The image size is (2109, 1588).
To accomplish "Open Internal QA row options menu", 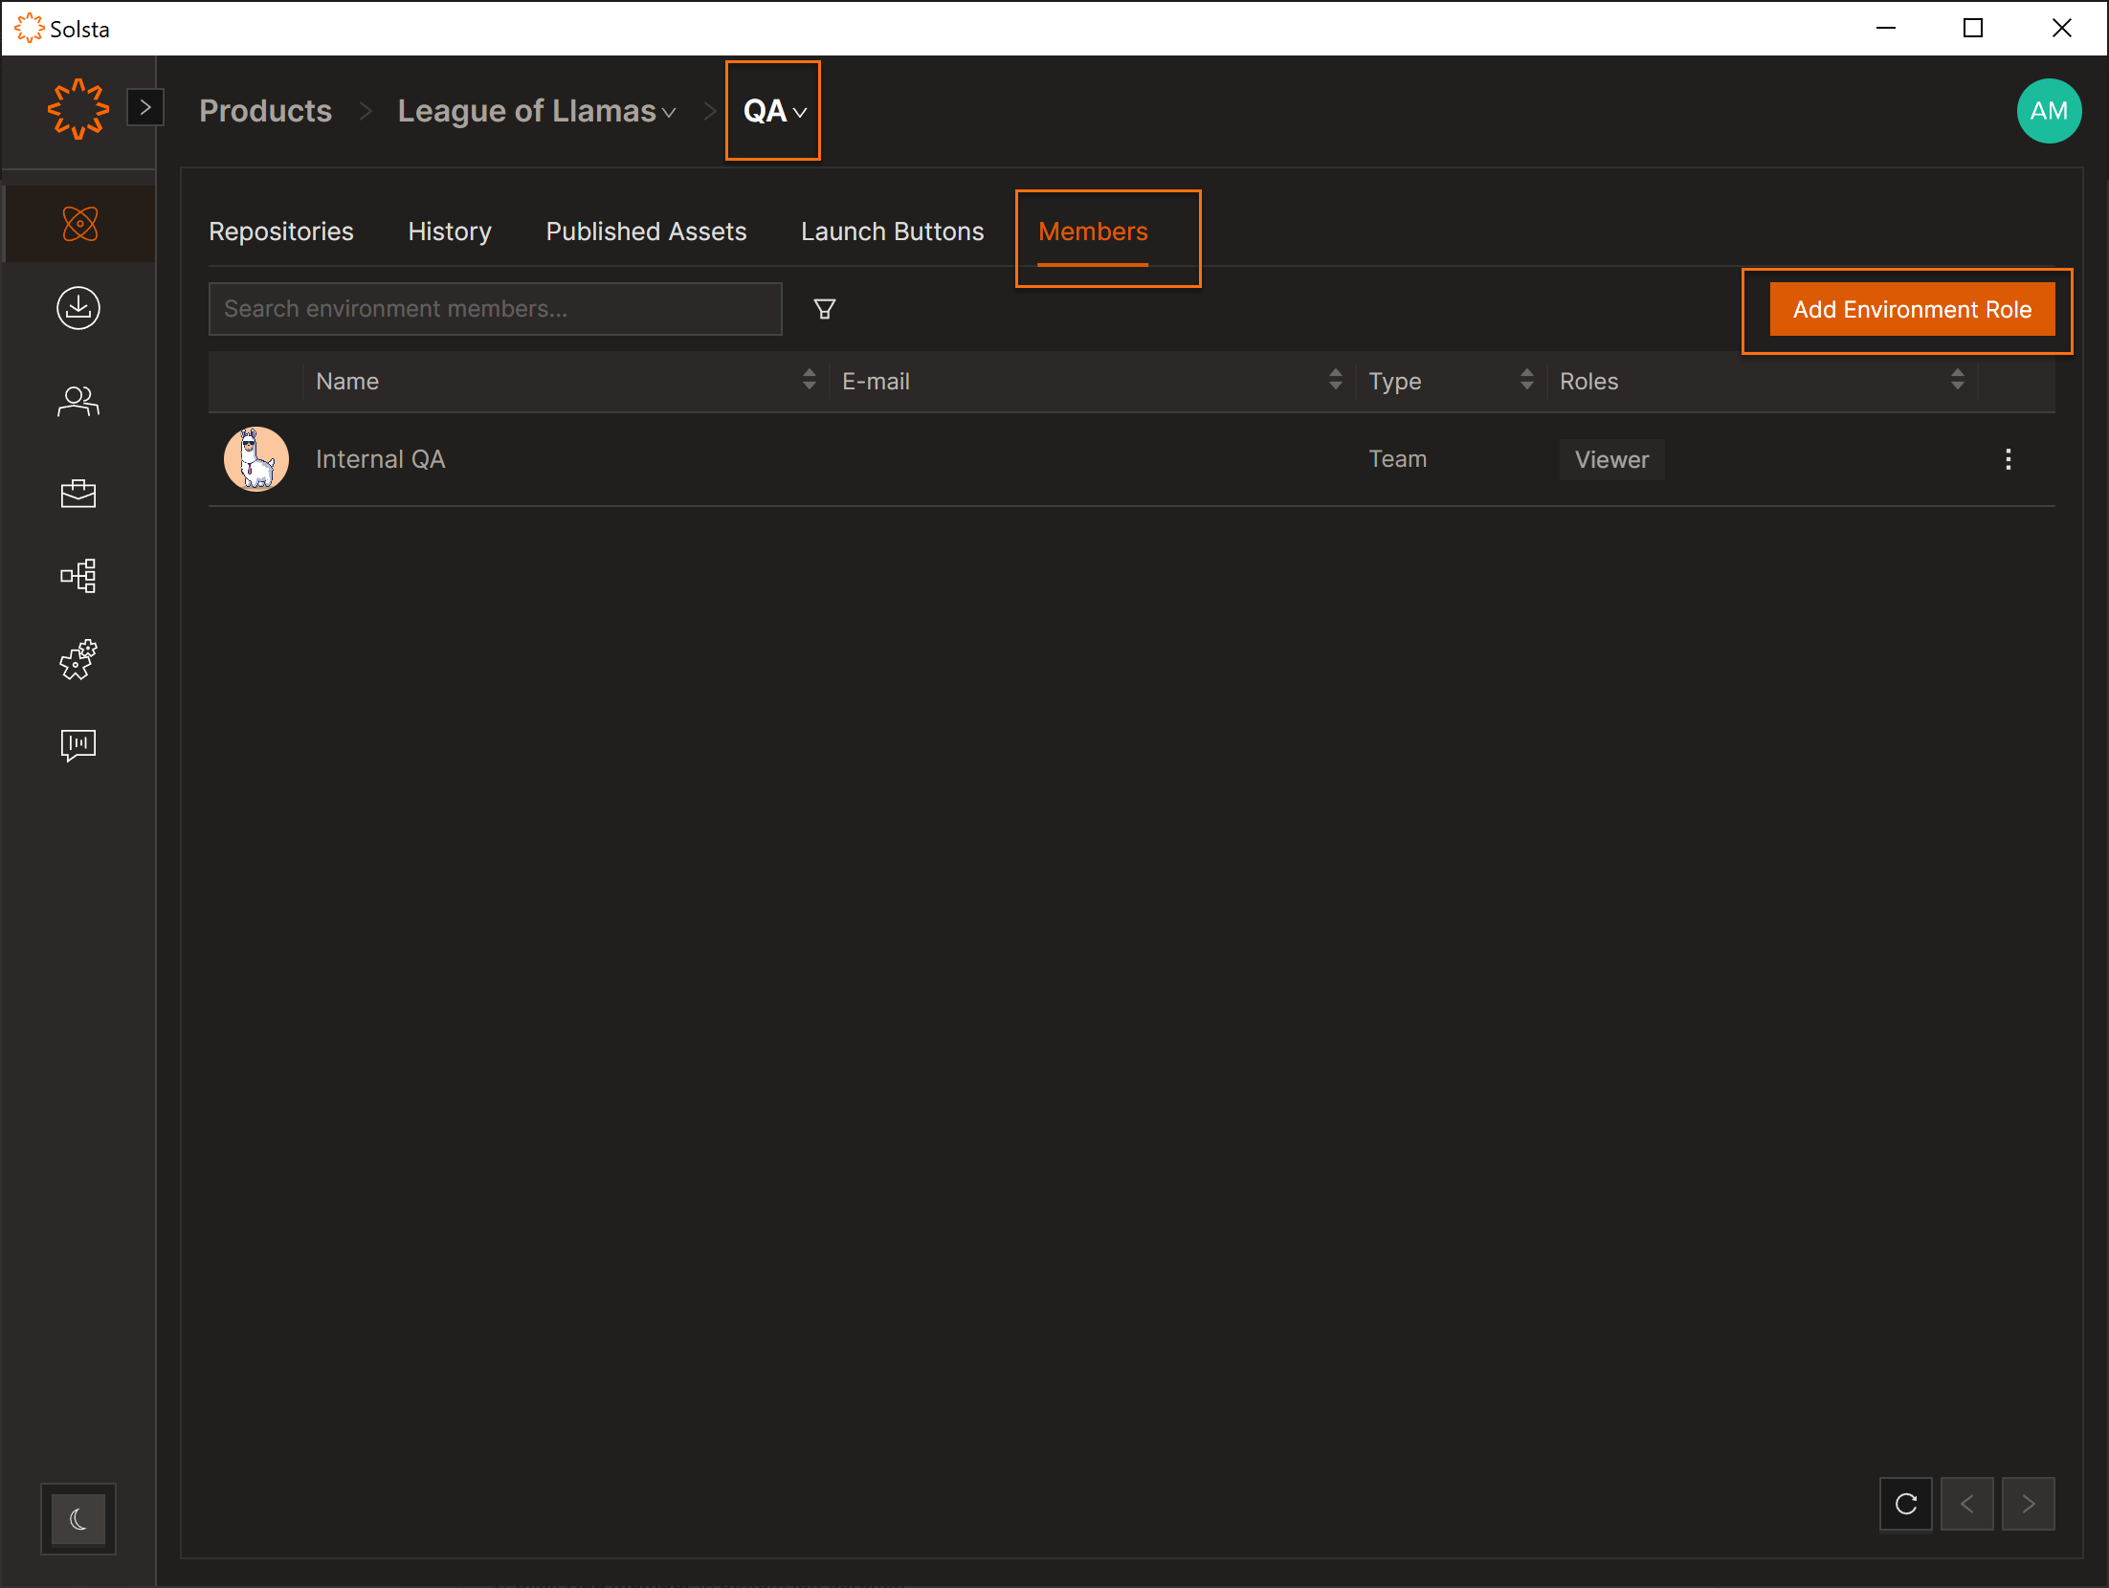I will 2008,459.
